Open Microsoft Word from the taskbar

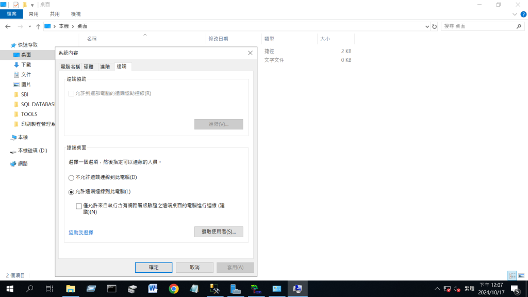pyautogui.click(x=153, y=289)
